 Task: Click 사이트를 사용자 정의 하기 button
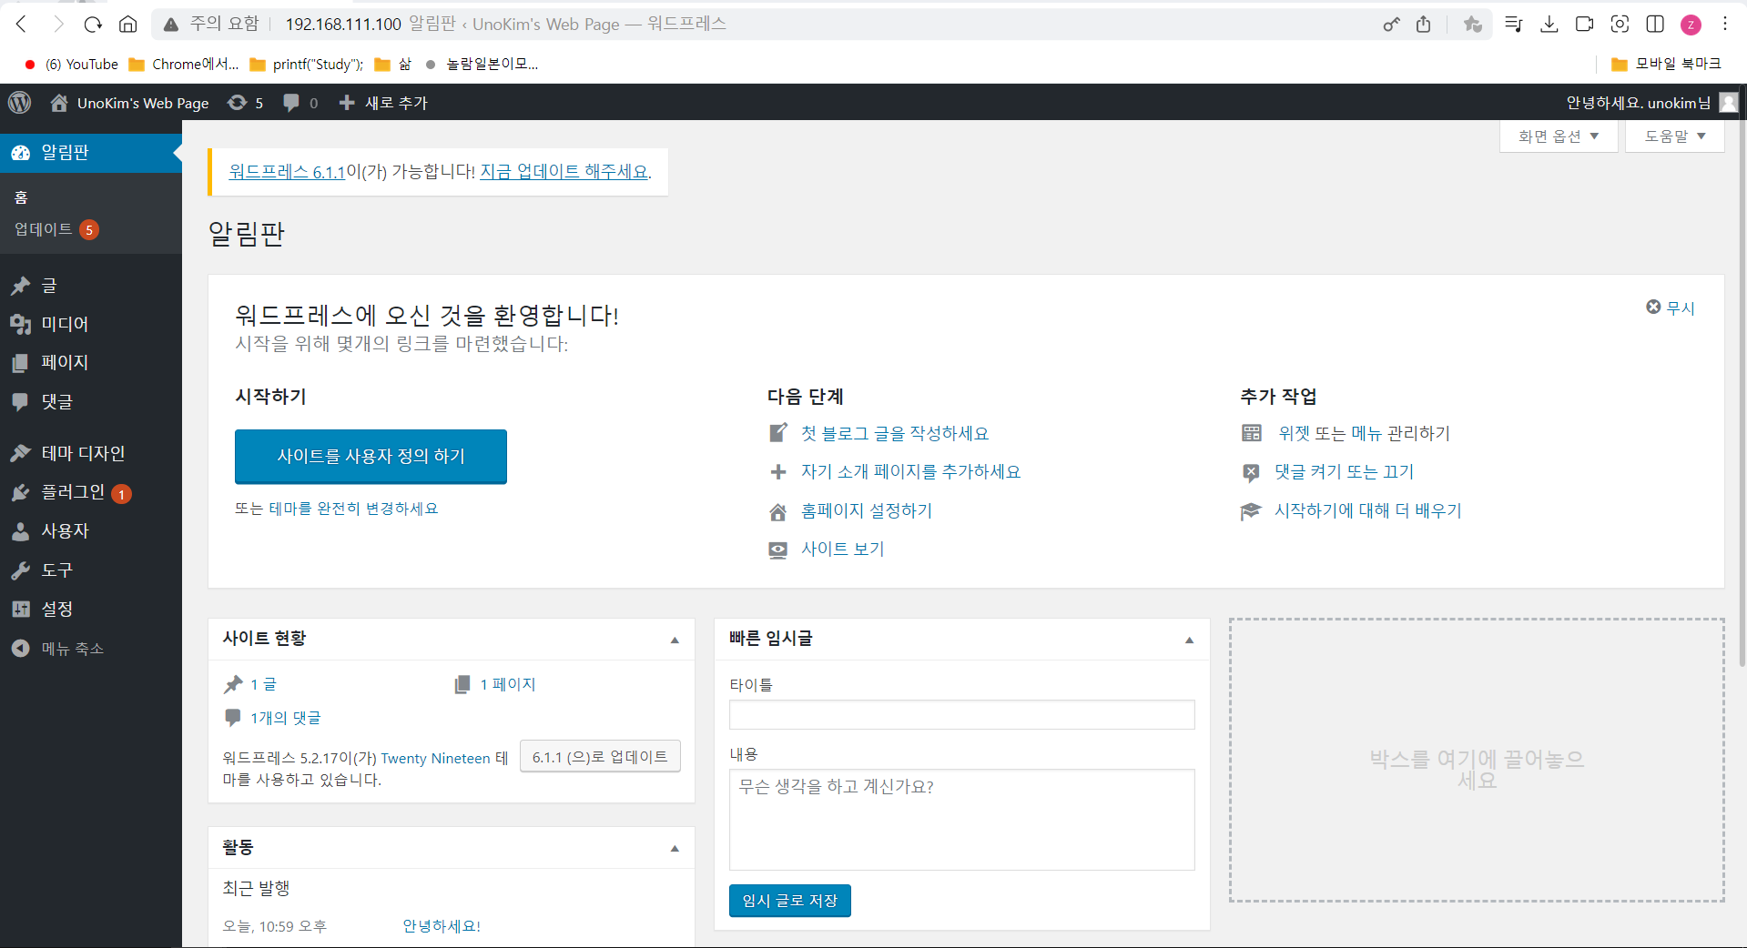coord(371,456)
